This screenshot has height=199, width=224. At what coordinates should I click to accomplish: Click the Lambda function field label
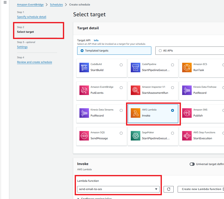coord(88,181)
